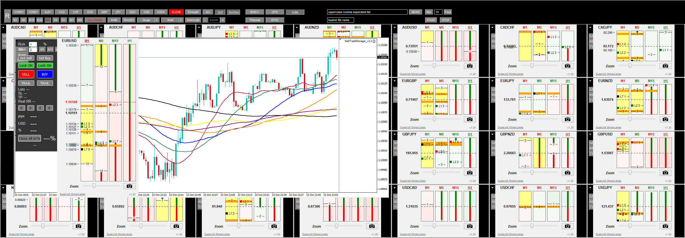The width and height of the screenshot is (685, 238).
Task: Take a snapshot of the GBPUSD panel
Action: 665,173
